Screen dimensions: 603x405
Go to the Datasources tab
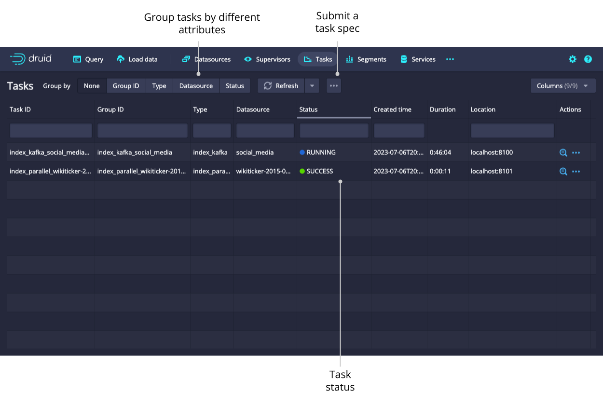coord(206,59)
